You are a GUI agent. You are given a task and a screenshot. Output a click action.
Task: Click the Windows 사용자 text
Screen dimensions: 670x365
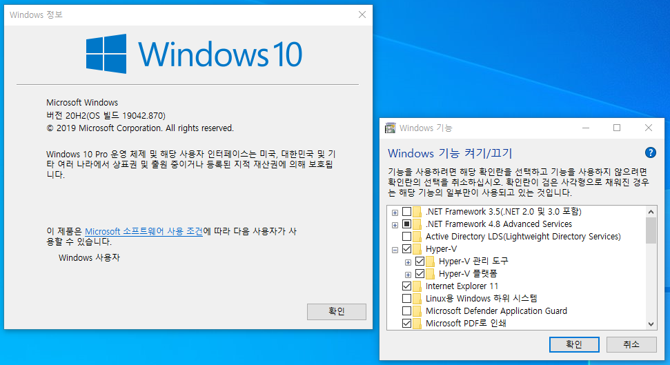click(x=89, y=258)
